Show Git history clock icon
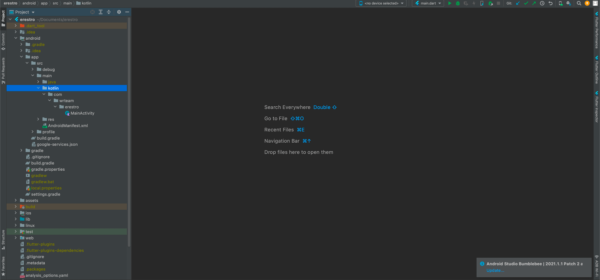600x280 pixels. click(542, 3)
